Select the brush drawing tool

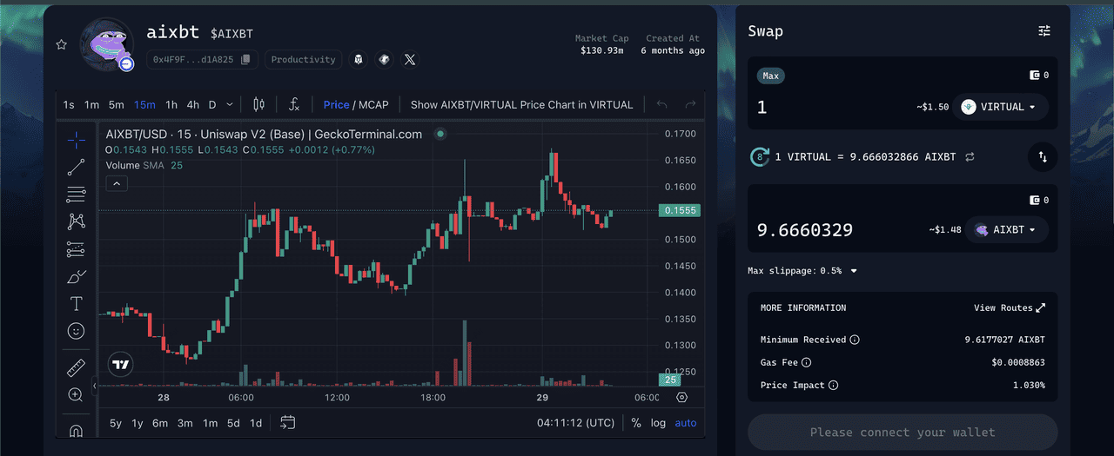(x=76, y=277)
